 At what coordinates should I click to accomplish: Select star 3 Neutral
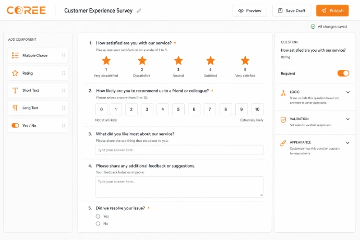178,61
